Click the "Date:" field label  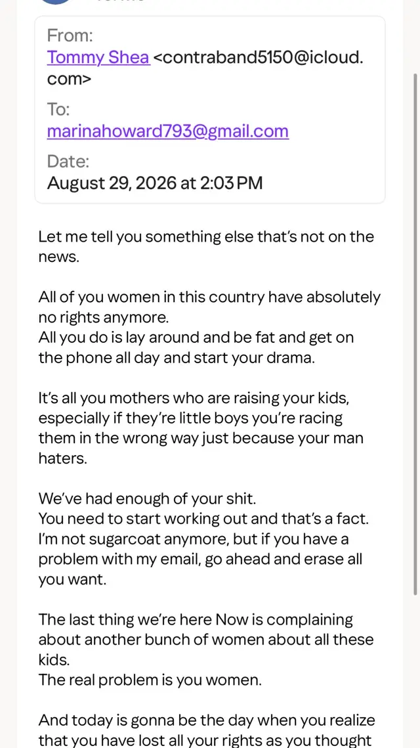coord(68,162)
